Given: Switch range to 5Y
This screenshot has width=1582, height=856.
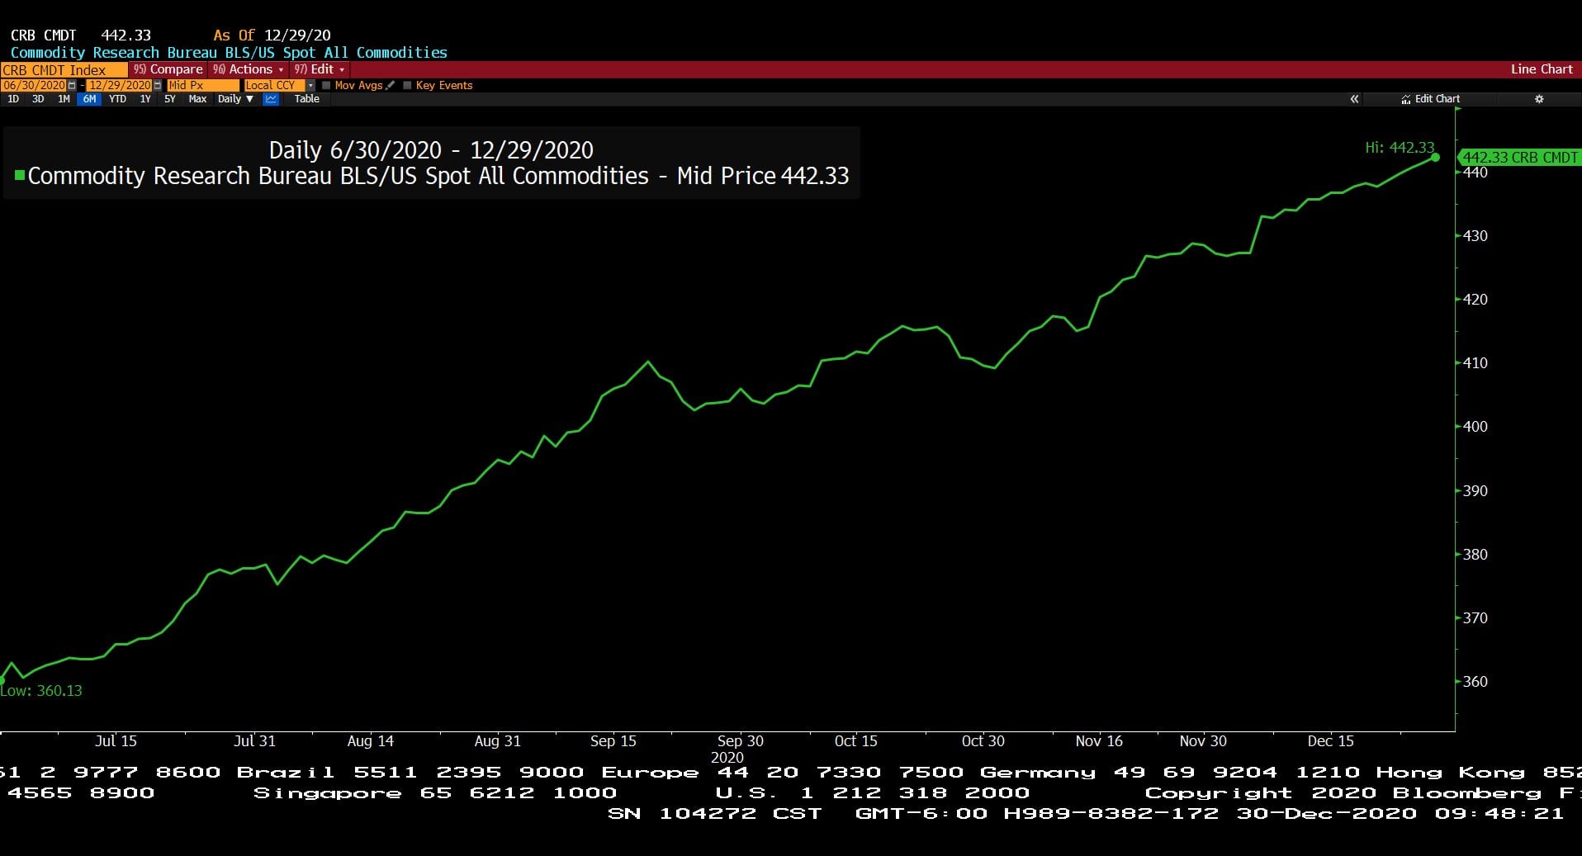Looking at the screenshot, I should tap(170, 99).
